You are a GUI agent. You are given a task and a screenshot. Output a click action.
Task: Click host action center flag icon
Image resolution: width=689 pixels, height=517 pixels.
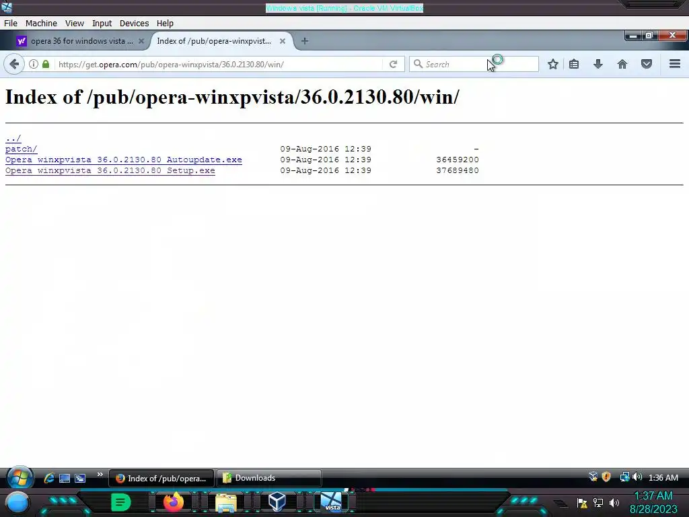pyautogui.click(x=582, y=503)
